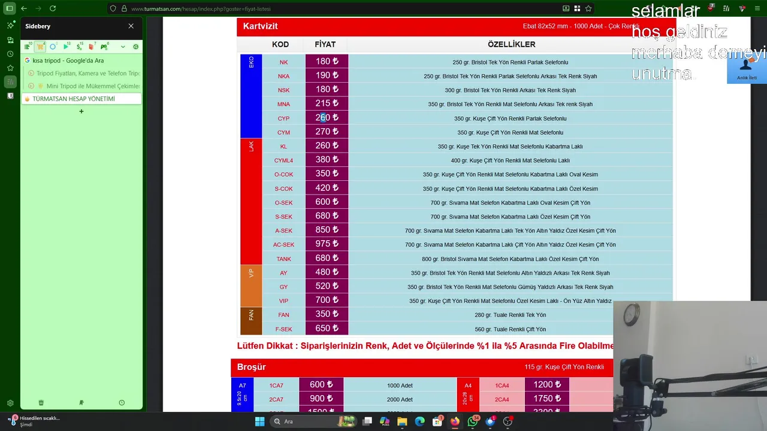
Task: Click the 1CA4 price 1200 ₺
Action: tap(547, 385)
